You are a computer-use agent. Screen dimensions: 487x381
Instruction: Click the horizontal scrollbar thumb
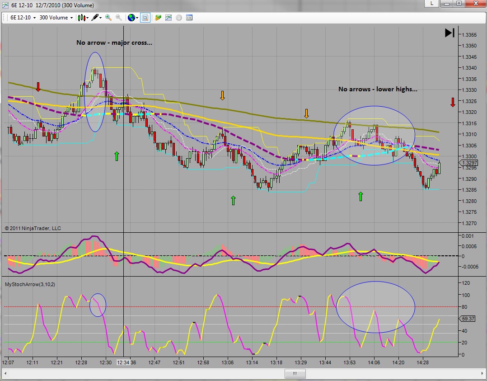295,373
